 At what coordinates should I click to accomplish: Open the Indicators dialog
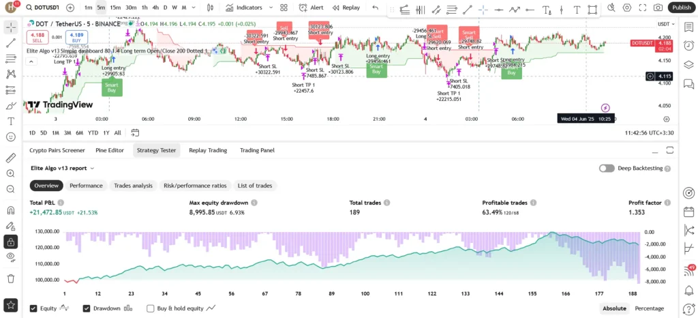pyautogui.click(x=243, y=8)
